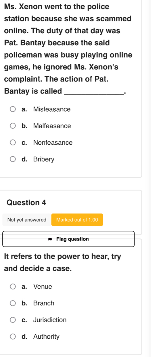Click the Question 4 heading

point(26,202)
